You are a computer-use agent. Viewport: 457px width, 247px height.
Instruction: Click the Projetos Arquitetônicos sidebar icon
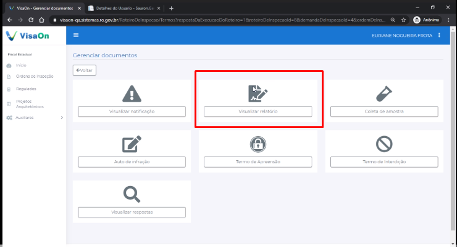point(9,103)
